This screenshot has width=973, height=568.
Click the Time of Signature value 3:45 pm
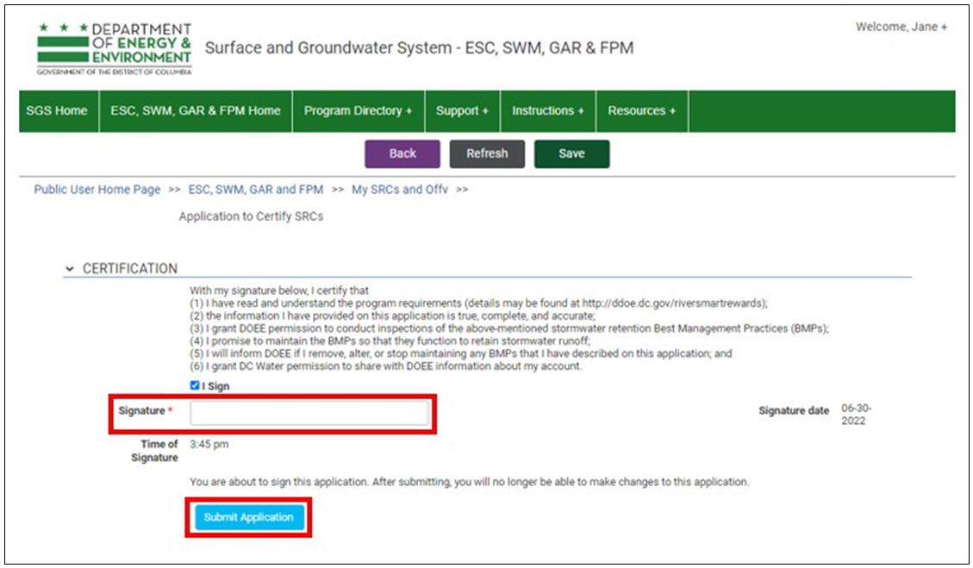[209, 445]
